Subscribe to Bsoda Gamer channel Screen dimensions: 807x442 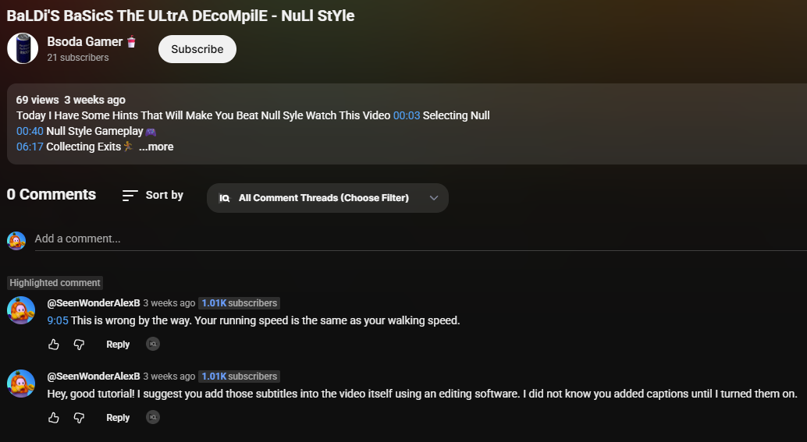(x=197, y=49)
